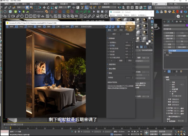Image resolution: width=188 pixels, height=136 pixels.
Task: Click the purple object color swatch
Action: (187, 26)
